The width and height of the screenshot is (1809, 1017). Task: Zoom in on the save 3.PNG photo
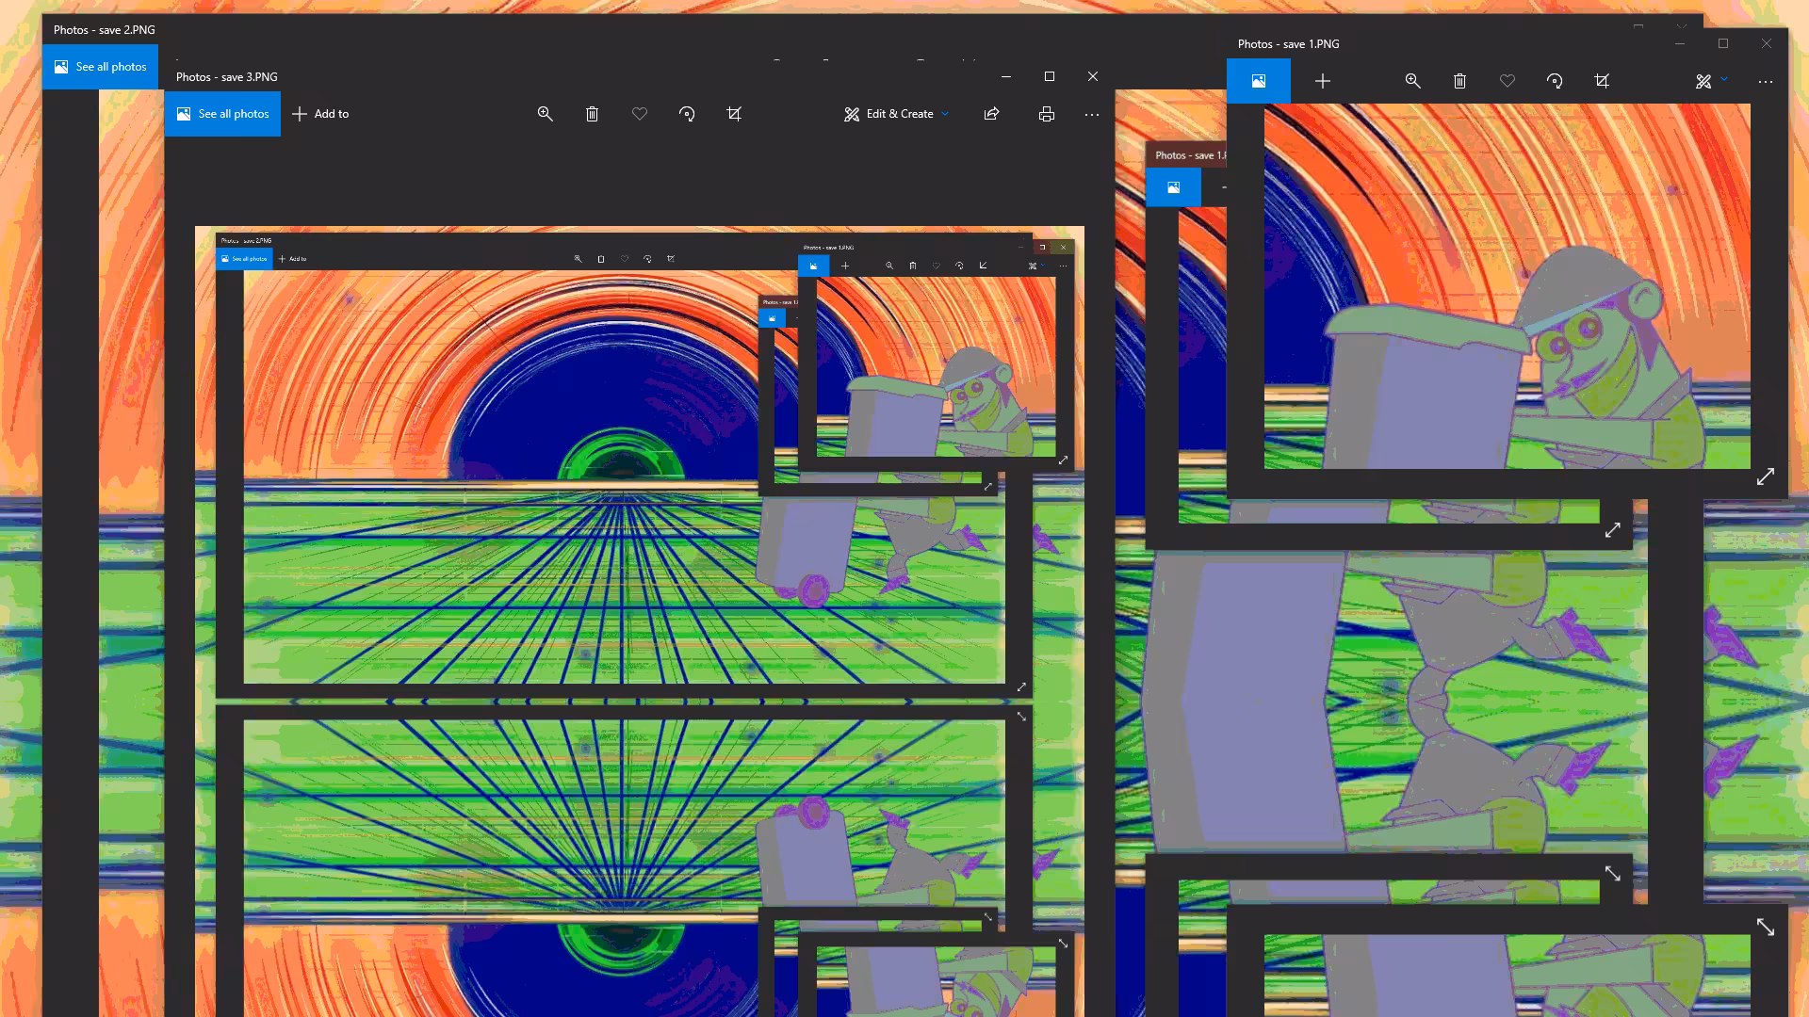(x=545, y=114)
